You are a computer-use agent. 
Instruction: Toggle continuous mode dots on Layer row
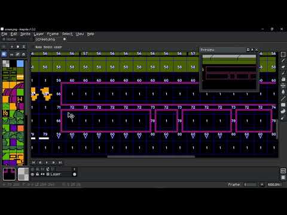42,174
